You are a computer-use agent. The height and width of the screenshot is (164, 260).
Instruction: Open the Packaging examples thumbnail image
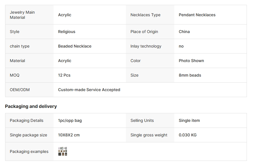point(63,151)
